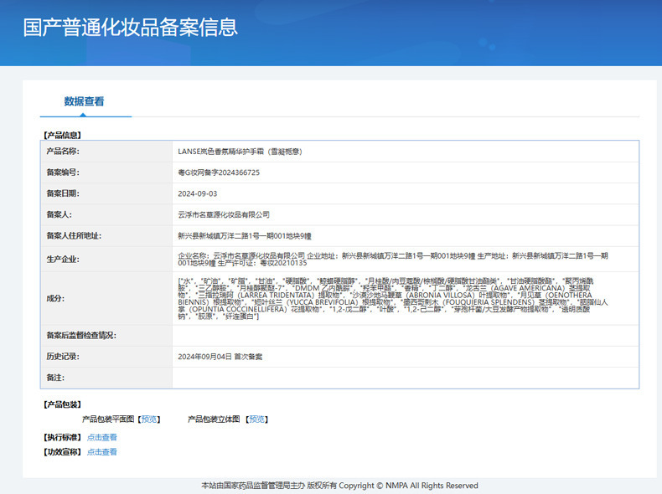
Task: Click the 【产品信息】 section heading
Action: point(62,134)
